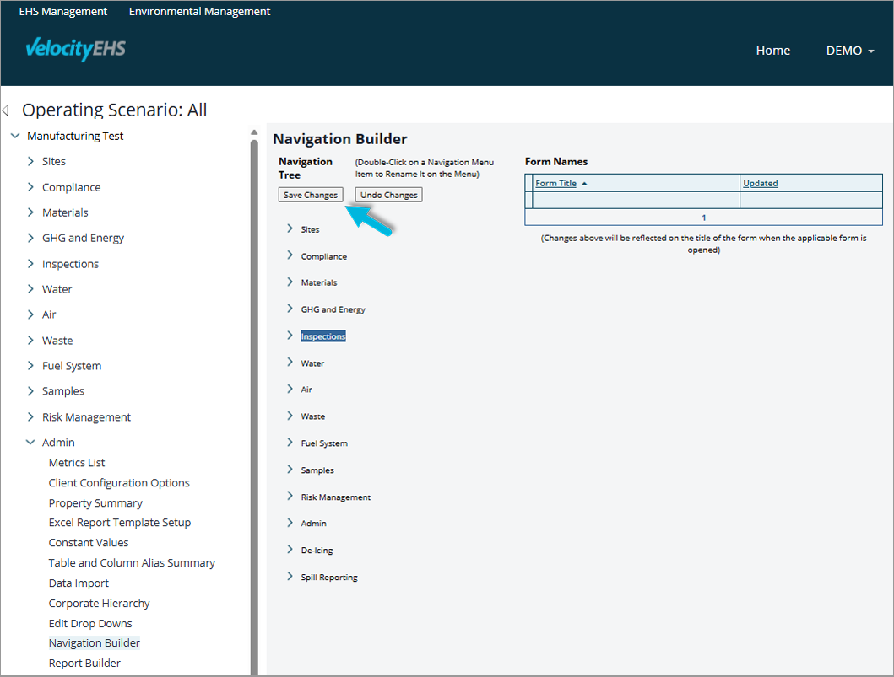Click page number 1 in Form Names
Image resolution: width=894 pixels, height=677 pixels.
(x=703, y=218)
